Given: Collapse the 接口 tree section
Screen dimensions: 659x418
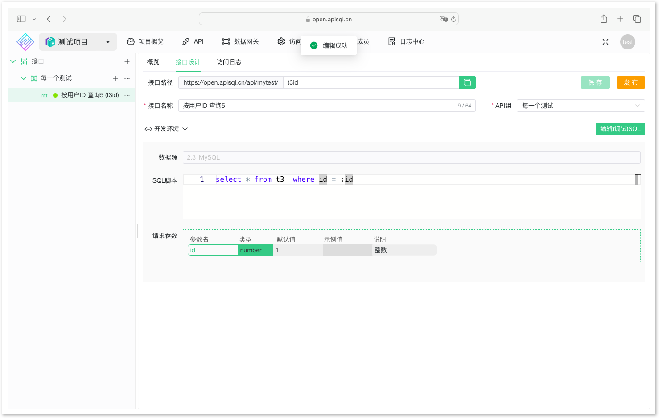Looking at the screenshot, I should pyautogui.click(x=12, y=61).
